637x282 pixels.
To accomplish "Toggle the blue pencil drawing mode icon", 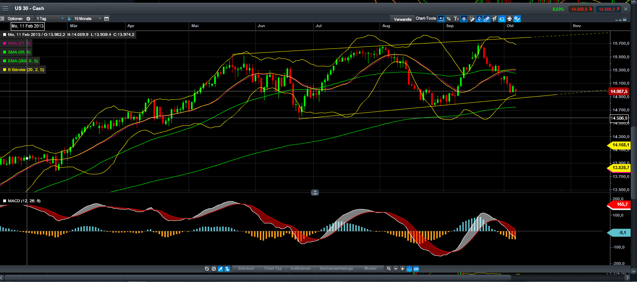I will pos(220,269).
